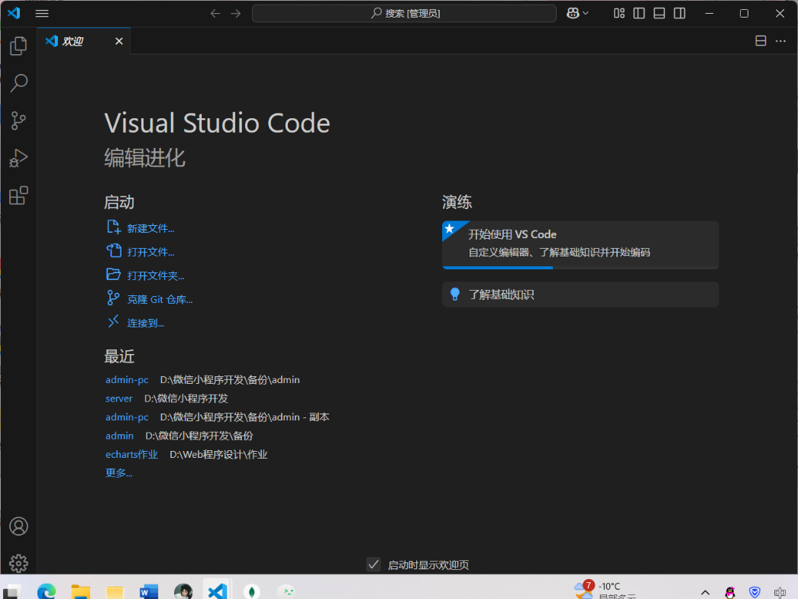The width and height of the screenshot is (798, 599).
Task: Click the VS Code logo in title bar
Action: pyautogui.click(x=14, y=13)
